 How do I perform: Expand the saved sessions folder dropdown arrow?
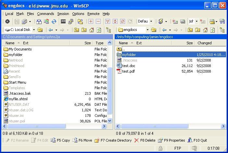point(216,22)
